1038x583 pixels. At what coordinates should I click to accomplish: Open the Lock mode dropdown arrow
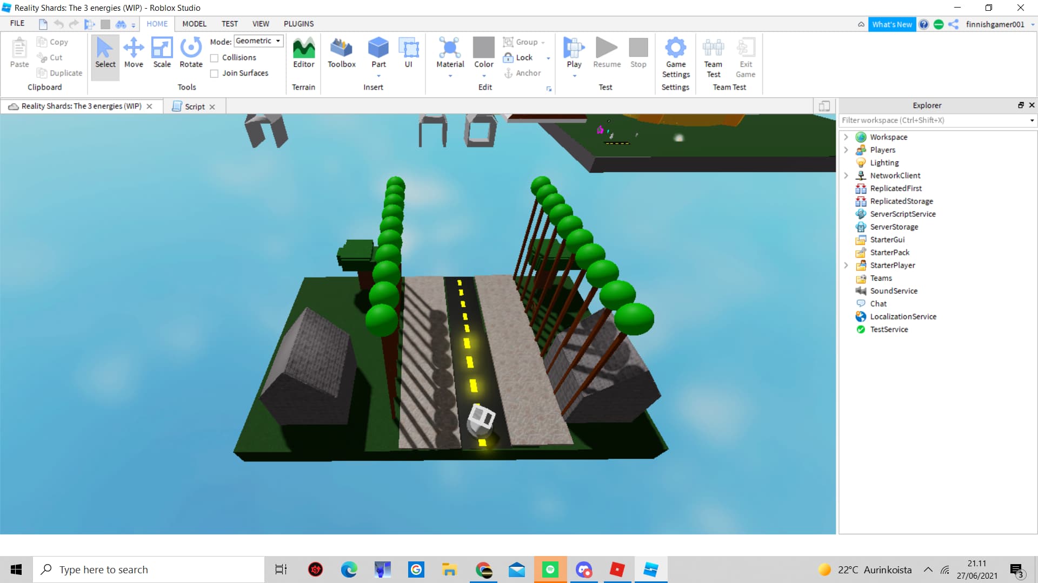548,58
